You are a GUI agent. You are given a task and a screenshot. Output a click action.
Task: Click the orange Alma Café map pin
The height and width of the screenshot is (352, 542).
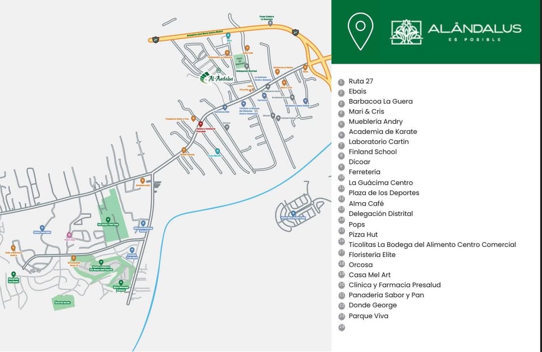pyautogui.click(x=247, y=49)
